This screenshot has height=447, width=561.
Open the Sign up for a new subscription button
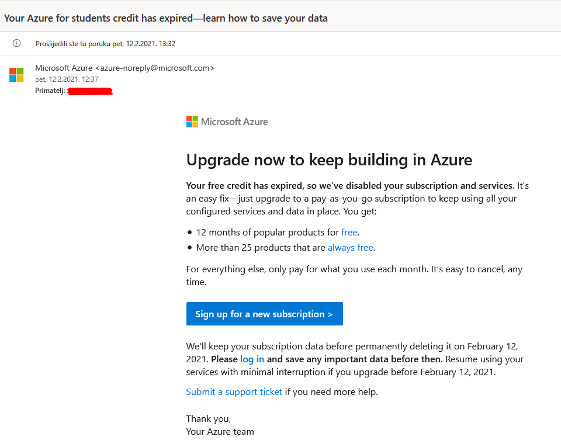coord(264,314)
